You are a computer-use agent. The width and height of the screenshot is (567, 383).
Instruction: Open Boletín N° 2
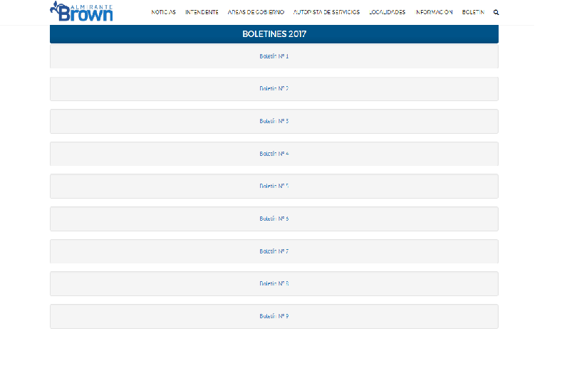click(274, 89)
